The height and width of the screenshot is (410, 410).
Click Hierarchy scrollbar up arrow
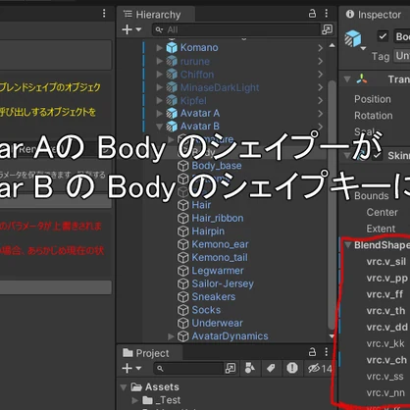[332, 45]
